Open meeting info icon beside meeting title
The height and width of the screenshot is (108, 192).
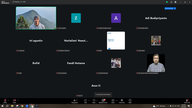[x=13, y=2]
